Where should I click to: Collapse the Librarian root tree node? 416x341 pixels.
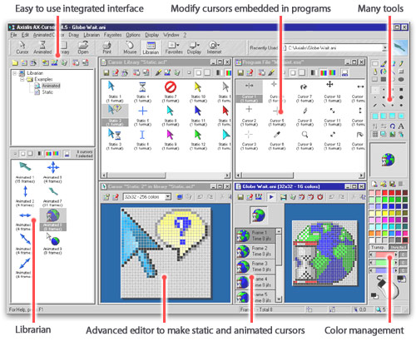pos(15,73)
